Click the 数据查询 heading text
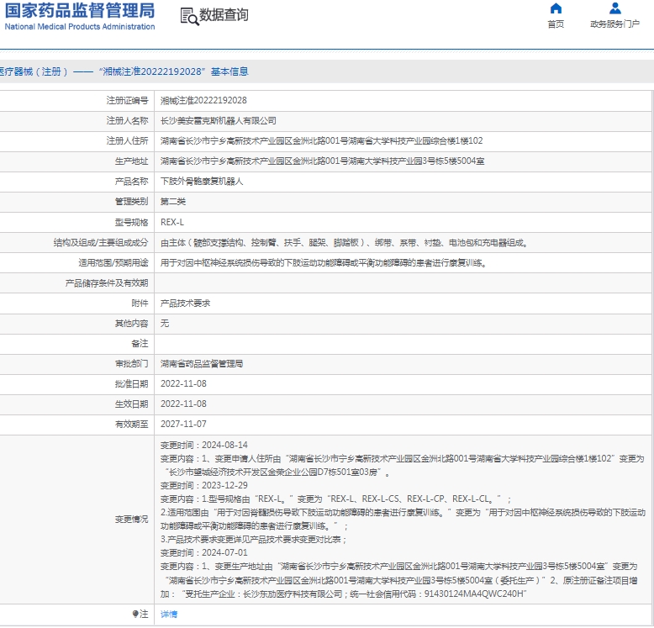The height and width of the screenshot is (628, 654). tap(224, 15)
